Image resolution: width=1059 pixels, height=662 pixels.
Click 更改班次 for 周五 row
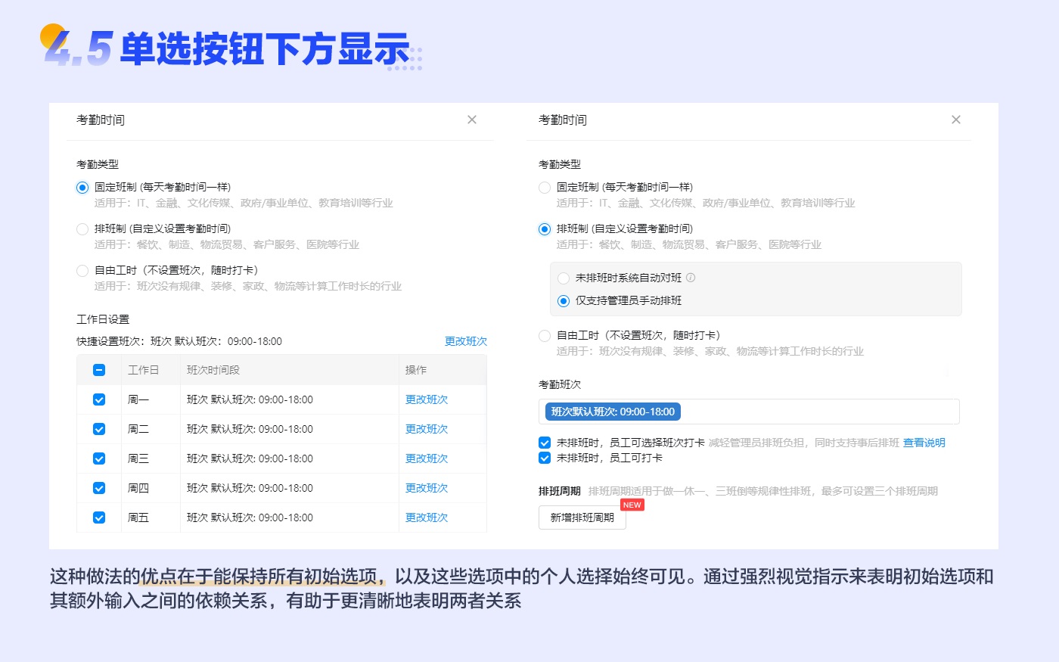pyautogui.click(x=427, y=517)
